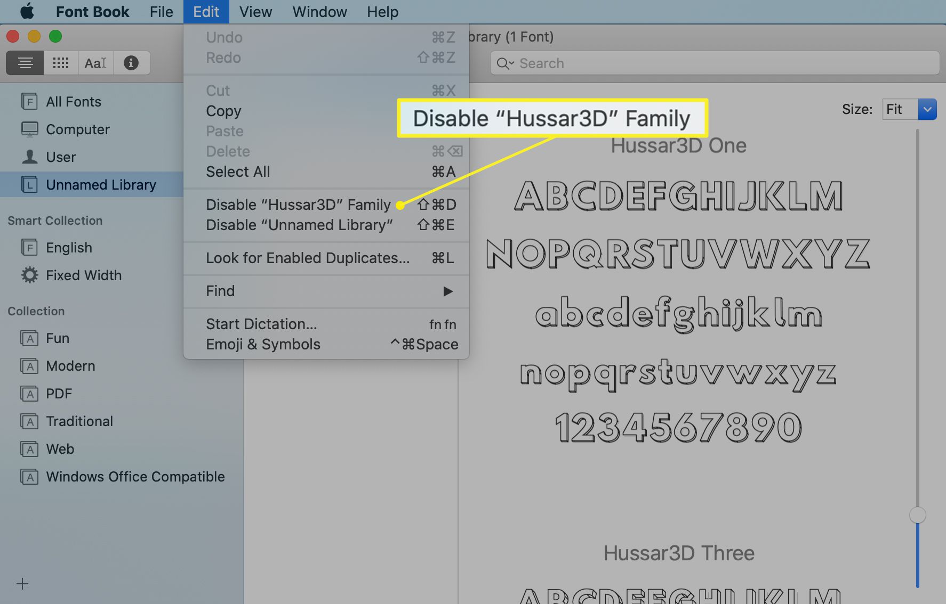Choose Copy from Edit menu
Screen dimensions: 946x604
click(326, 111)
